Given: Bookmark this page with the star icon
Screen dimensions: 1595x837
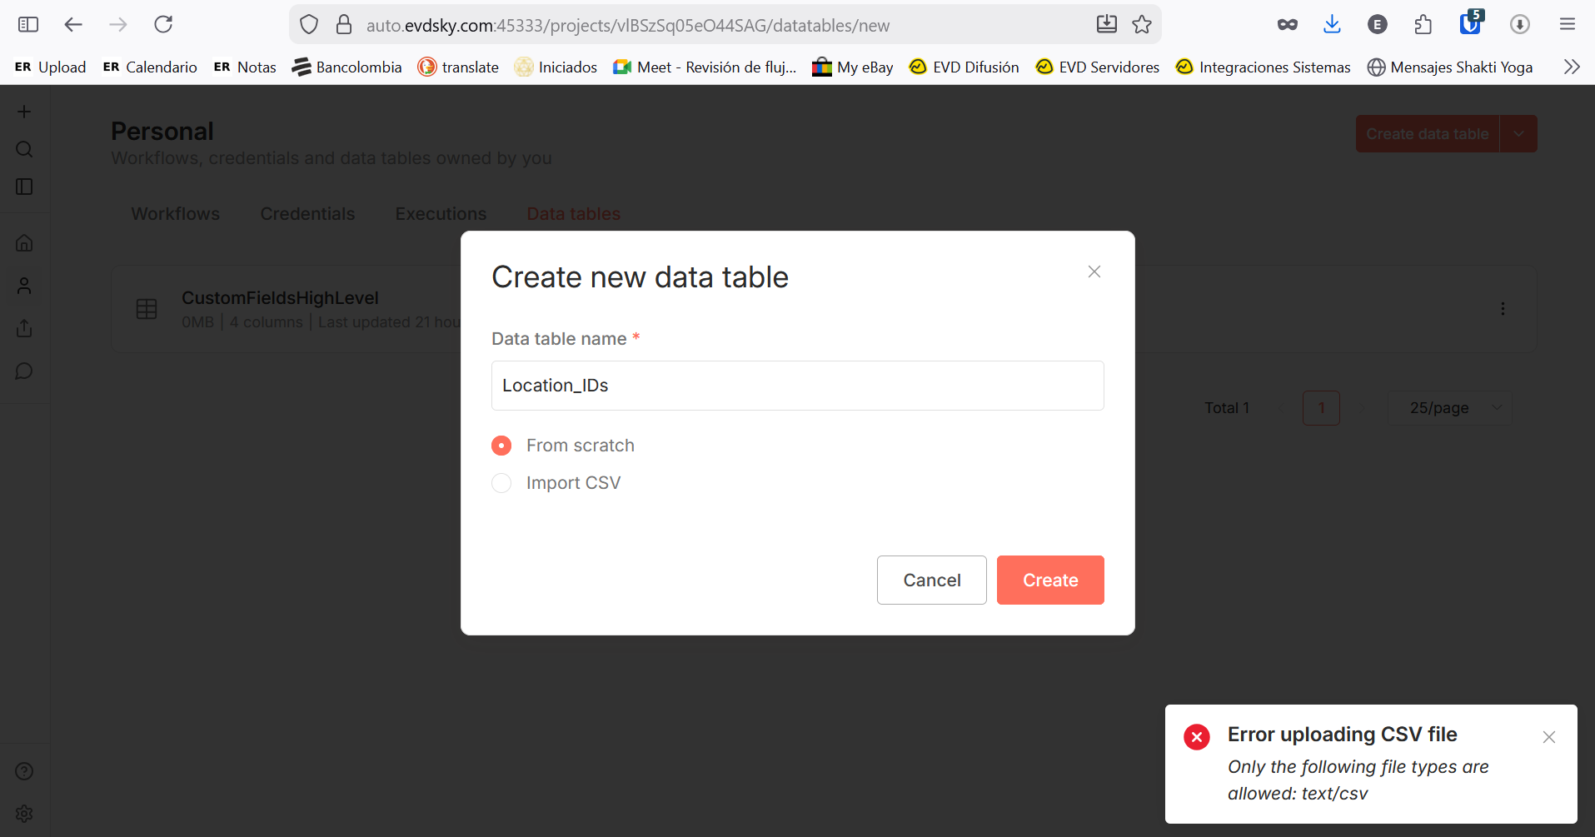Looking at the screenshot, I should tap(1142, 24).
